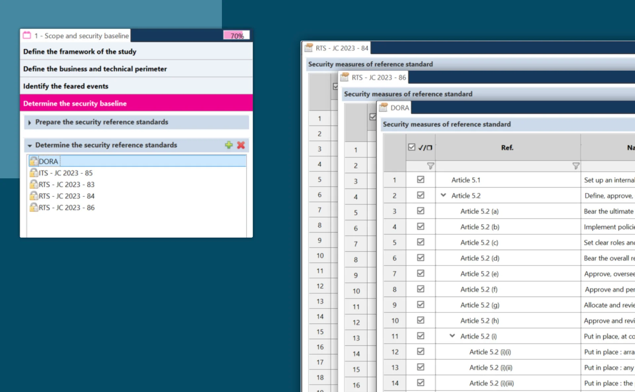Uncheck the Article 5.1 checkbox
Image resolution: width=635 pixels, height=392 pixels.
click(x=421, y=180)
